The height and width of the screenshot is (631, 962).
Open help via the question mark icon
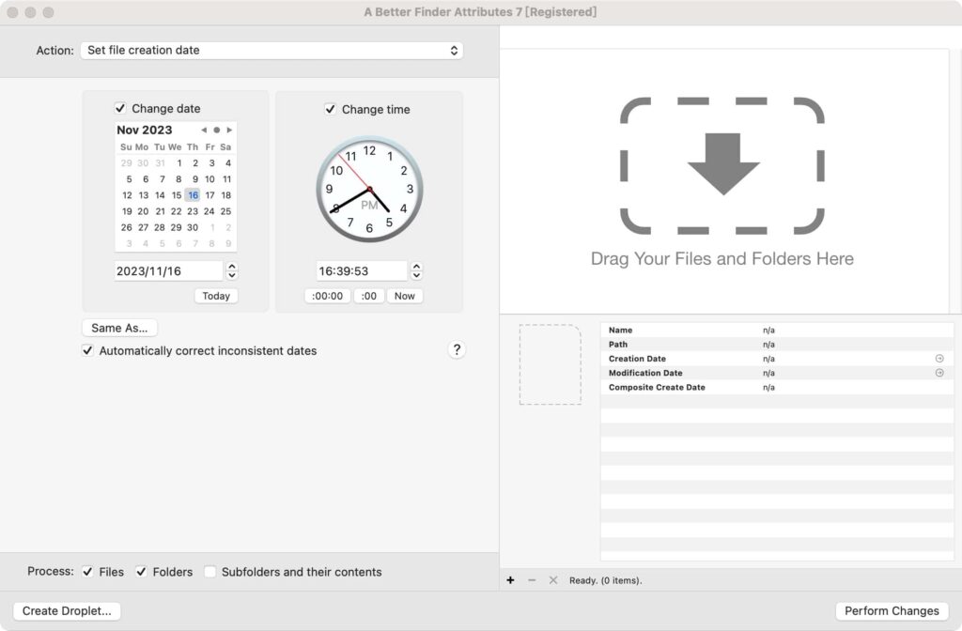[457, 348]
